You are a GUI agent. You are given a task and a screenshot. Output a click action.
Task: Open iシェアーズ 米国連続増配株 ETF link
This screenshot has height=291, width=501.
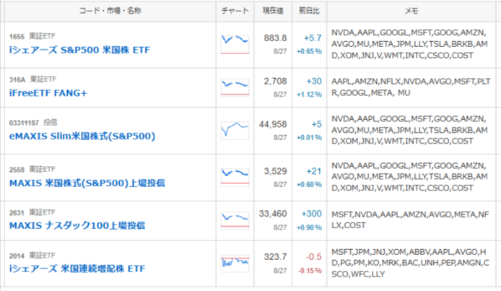click(77, 269)
